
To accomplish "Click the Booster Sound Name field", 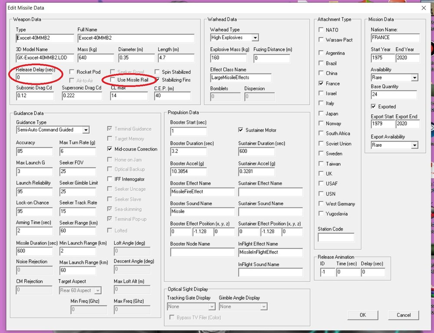I will point(202,211).
